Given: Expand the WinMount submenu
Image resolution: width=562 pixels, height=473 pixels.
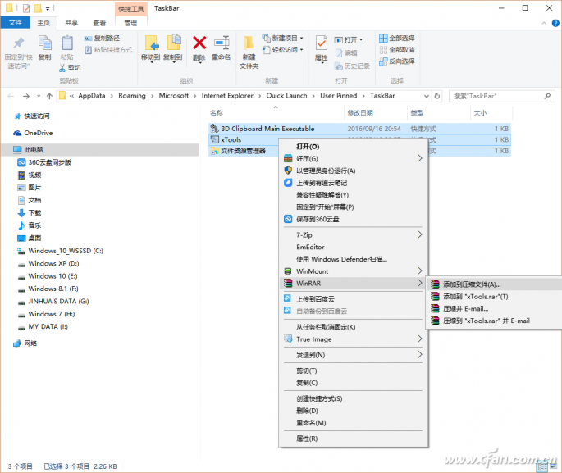Looking at the screenshot, I should [x=353, y=271].
